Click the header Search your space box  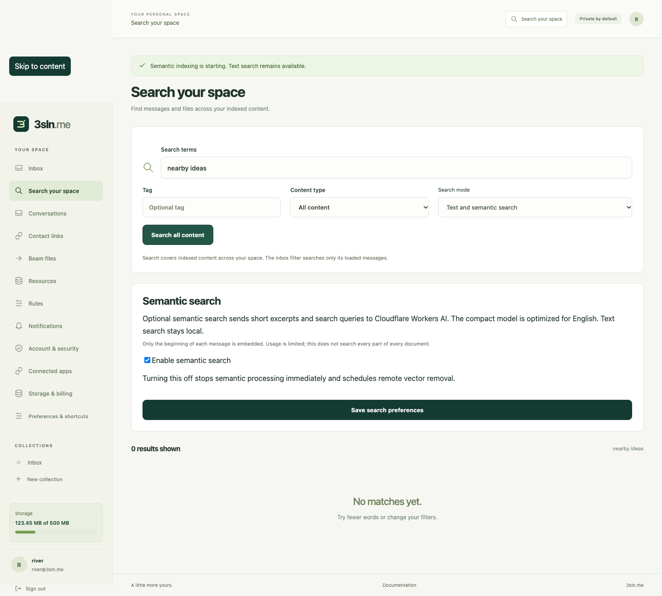536,19
